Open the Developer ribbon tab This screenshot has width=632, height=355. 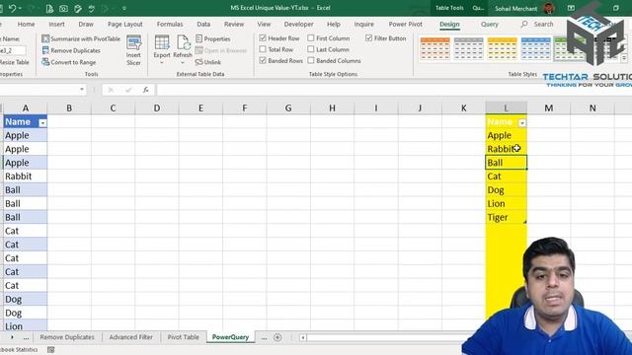click(x=298, y=24)
